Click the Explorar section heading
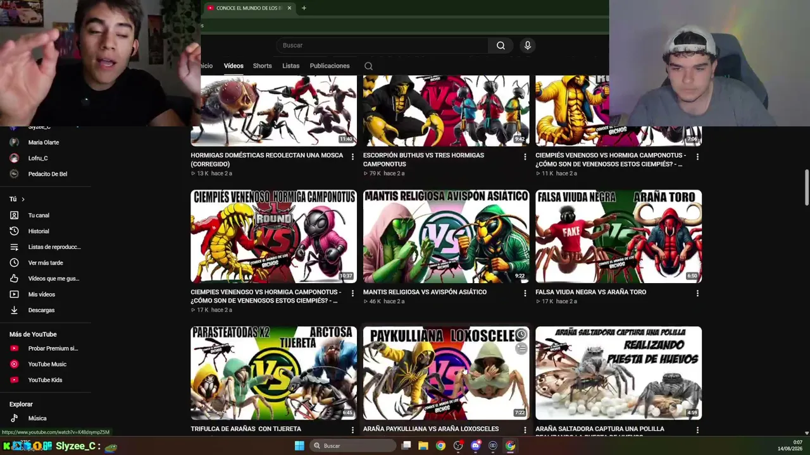Viewport: 810px width, 455px height. (21, 404)
